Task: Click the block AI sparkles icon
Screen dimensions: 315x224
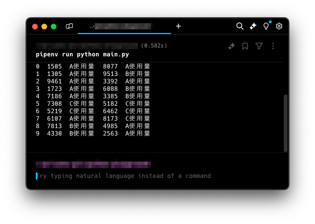Action: pyautogui.click(x=232, y=46)
